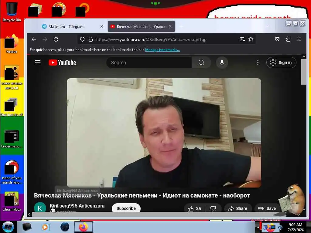Open the tracking protection shield icon
The image size is (311, 233).
(x=82, y=39)
